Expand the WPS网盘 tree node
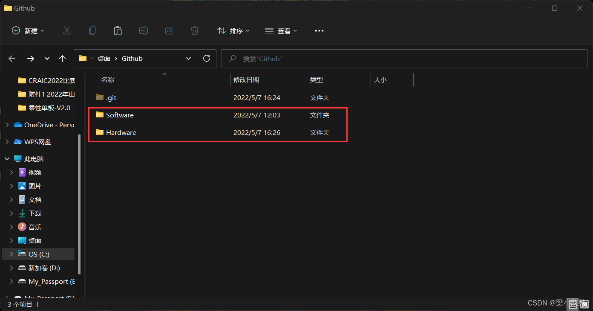This screenshot has height=311, width=593. pos(7,142)
